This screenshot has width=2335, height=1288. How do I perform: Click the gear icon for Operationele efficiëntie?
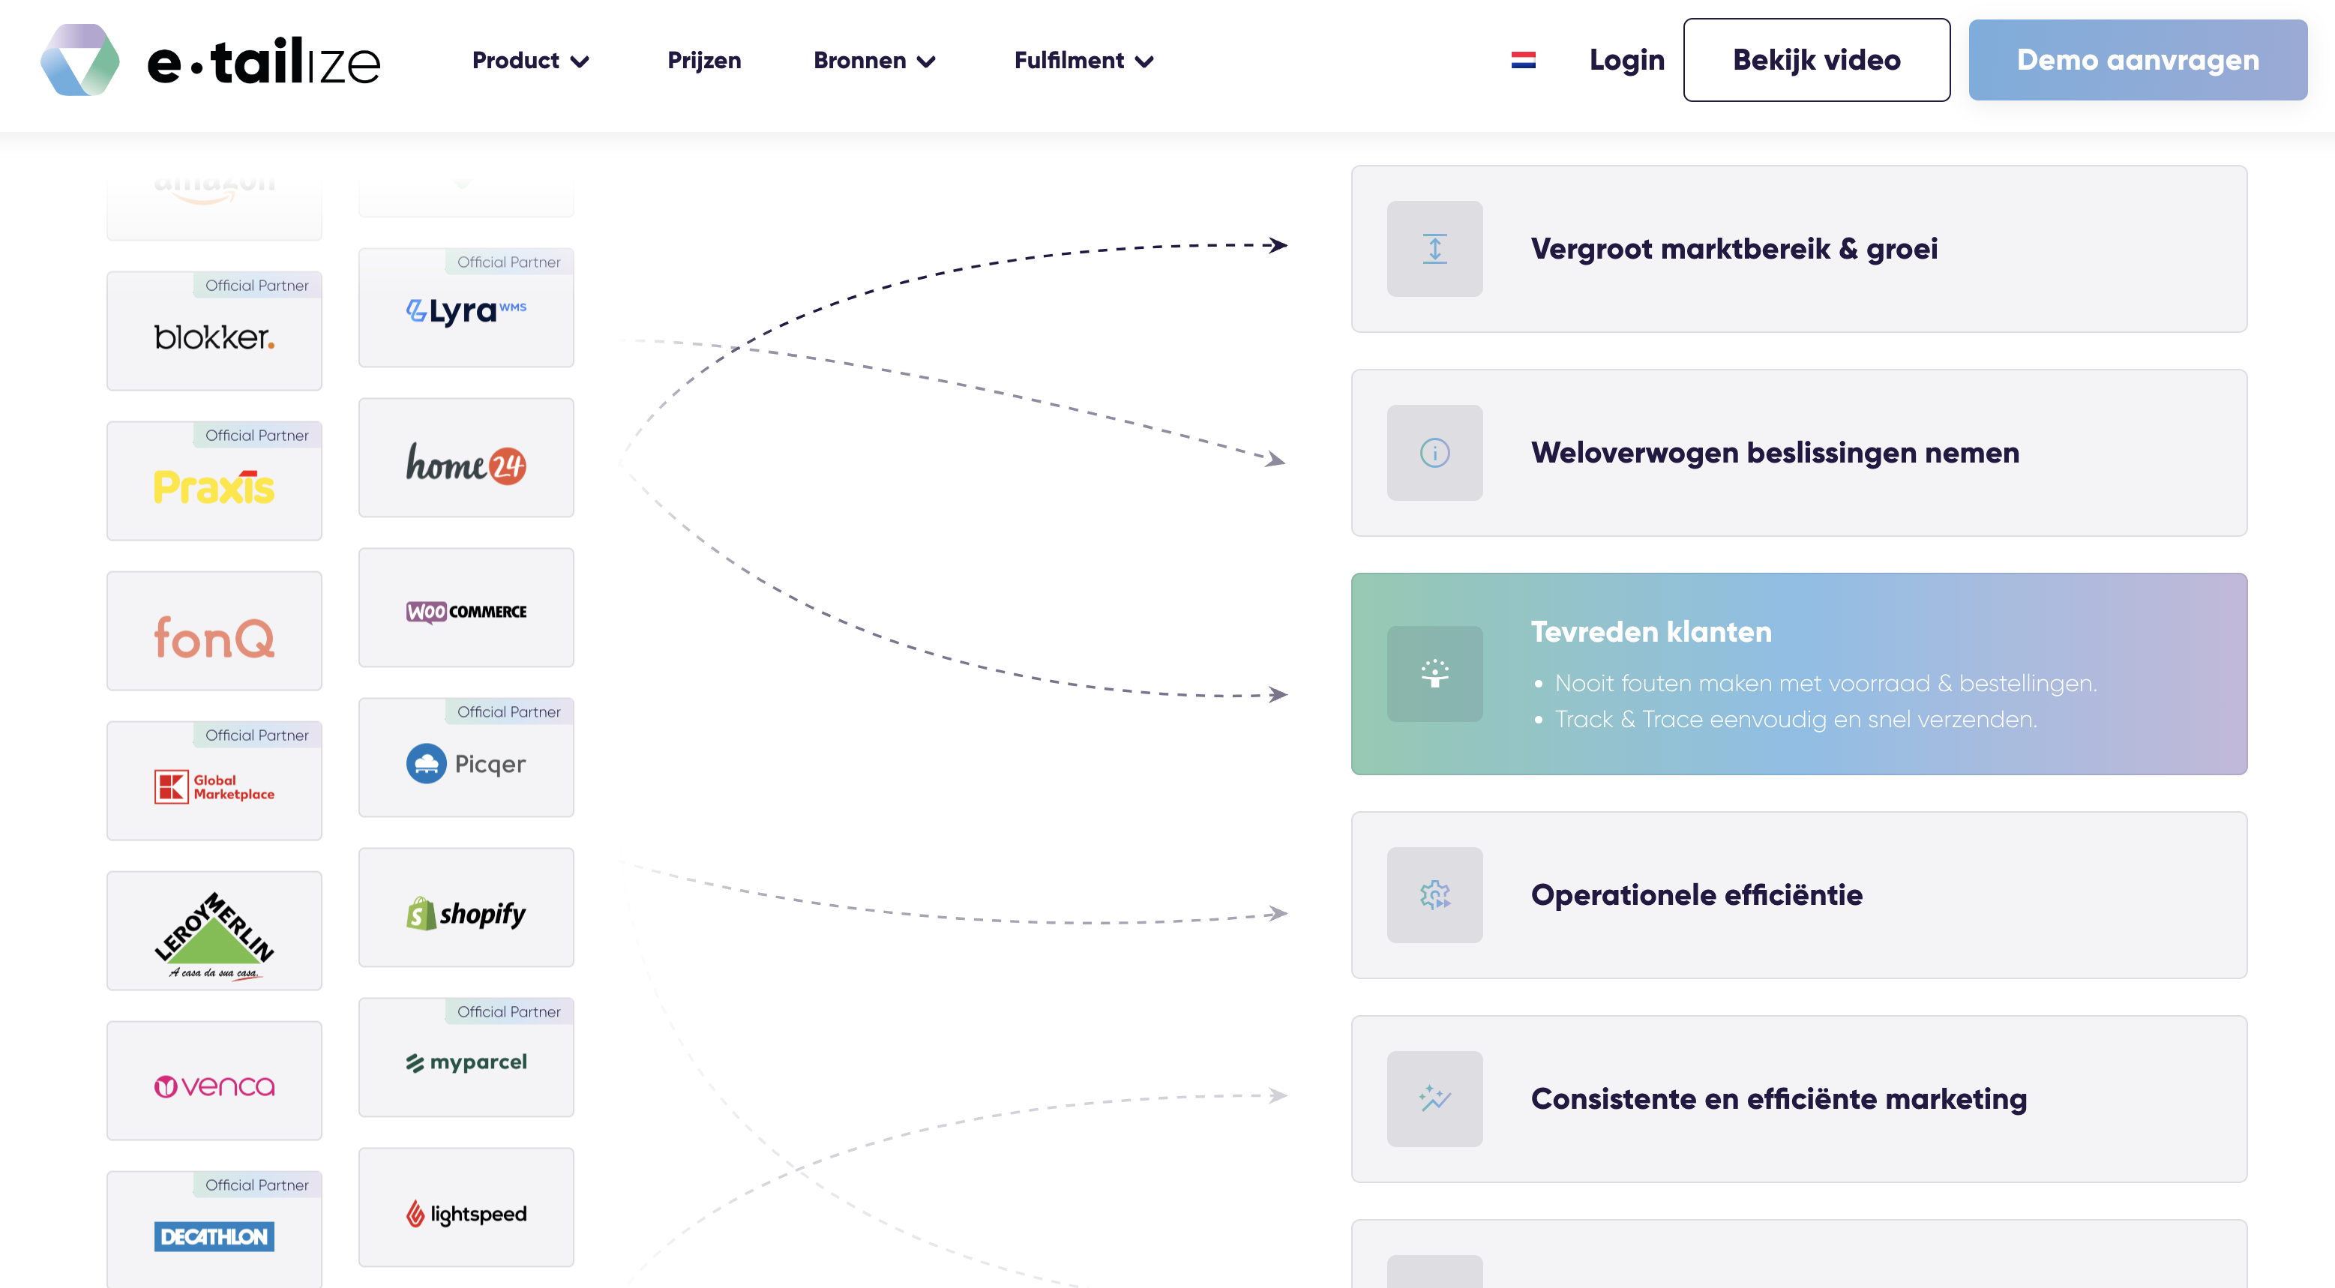point(1434,894)
